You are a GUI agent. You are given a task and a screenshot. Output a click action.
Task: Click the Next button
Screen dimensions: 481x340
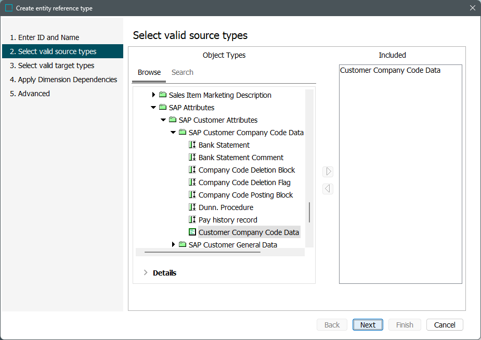click(368, 325)
